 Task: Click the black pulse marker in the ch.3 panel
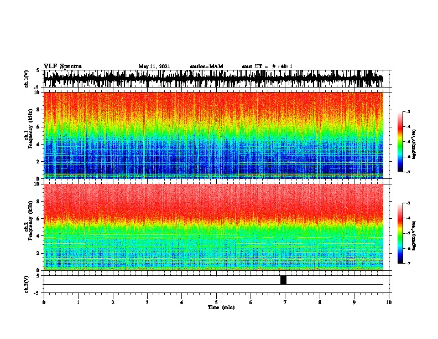[283, 280]
